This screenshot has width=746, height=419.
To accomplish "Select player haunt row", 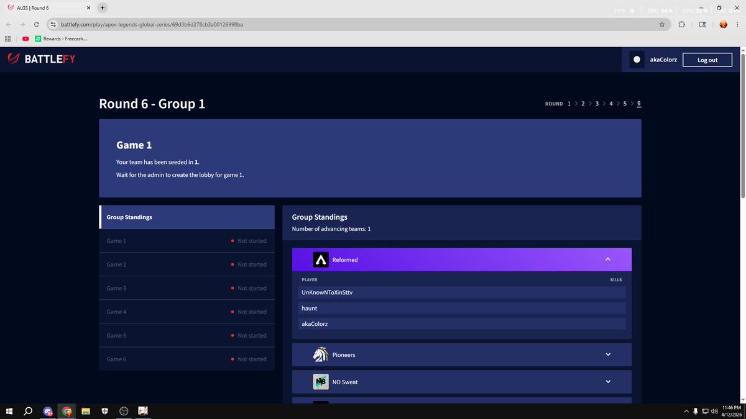I will (462, 308).
